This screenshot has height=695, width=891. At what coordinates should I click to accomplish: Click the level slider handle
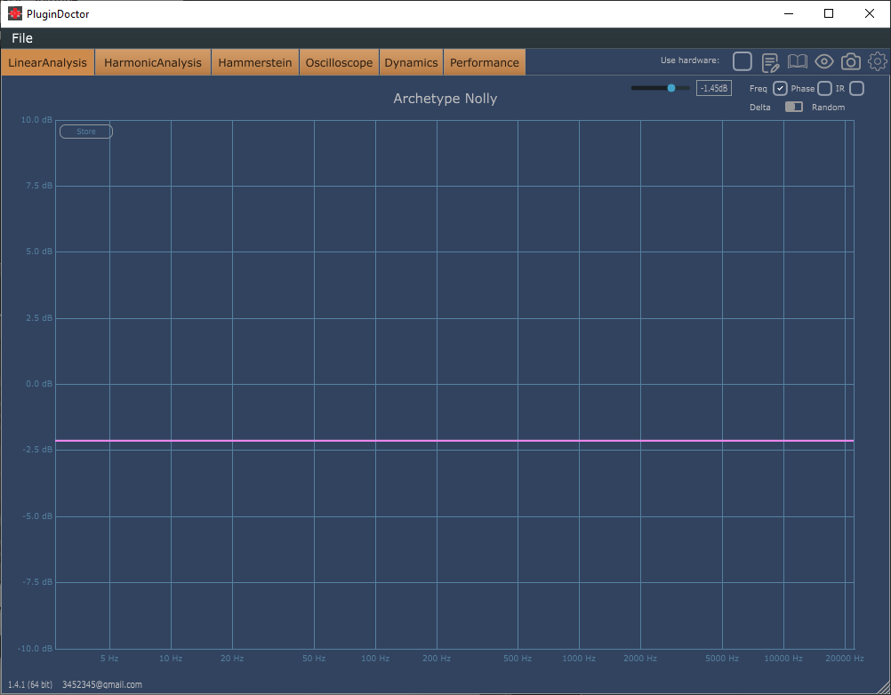click(671, 88)
